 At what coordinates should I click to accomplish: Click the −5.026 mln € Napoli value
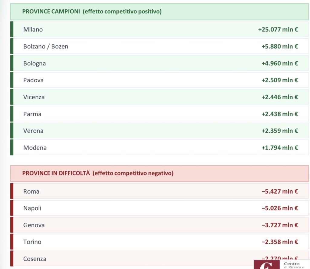coord(279,208)
